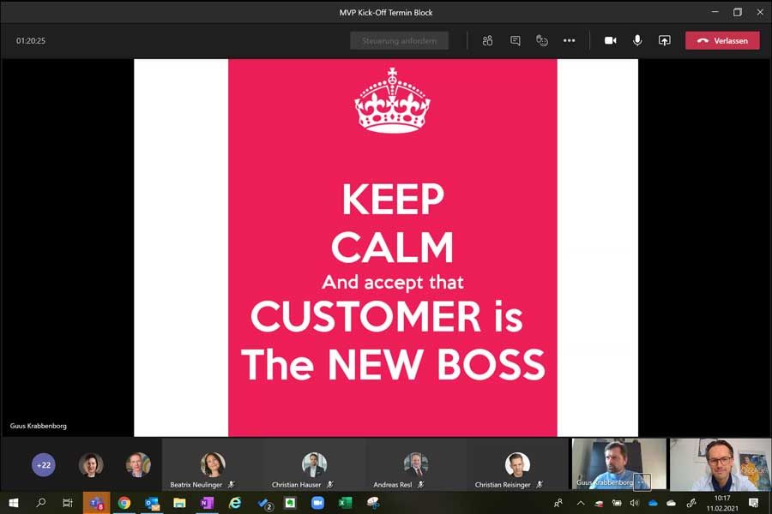This screenshot has width=772, height=514.
Task: Expand the +22 additional participants
Action: click(44, 465)
